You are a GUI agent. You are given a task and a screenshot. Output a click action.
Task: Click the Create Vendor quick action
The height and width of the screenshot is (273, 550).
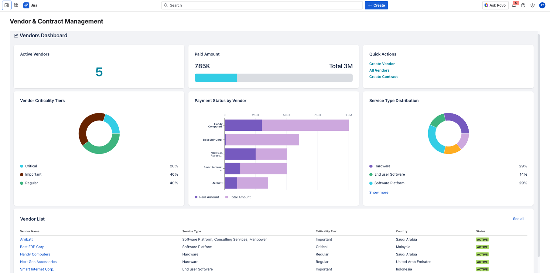[x=382, y=64]
